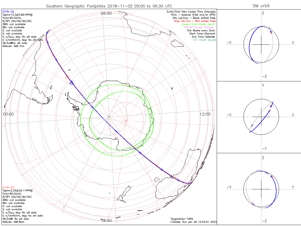This screenshot has height=226, width=301.
Task: Click the blue asterisk in the bottom SM orbit panel
Action: pos(271,177)
